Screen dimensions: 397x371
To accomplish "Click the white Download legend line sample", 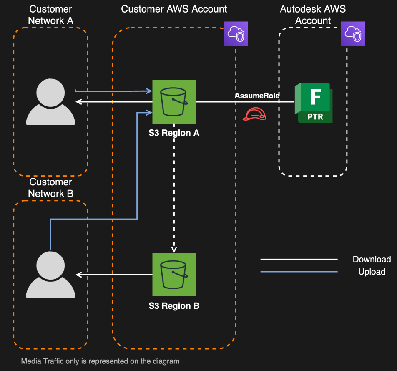I will (x=299, y=259).
